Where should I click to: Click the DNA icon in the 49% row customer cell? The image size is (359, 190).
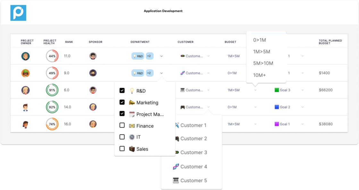182,73
